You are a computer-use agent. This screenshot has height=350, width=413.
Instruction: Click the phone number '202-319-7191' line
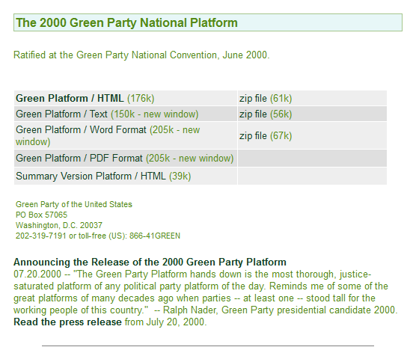point(98,236)
